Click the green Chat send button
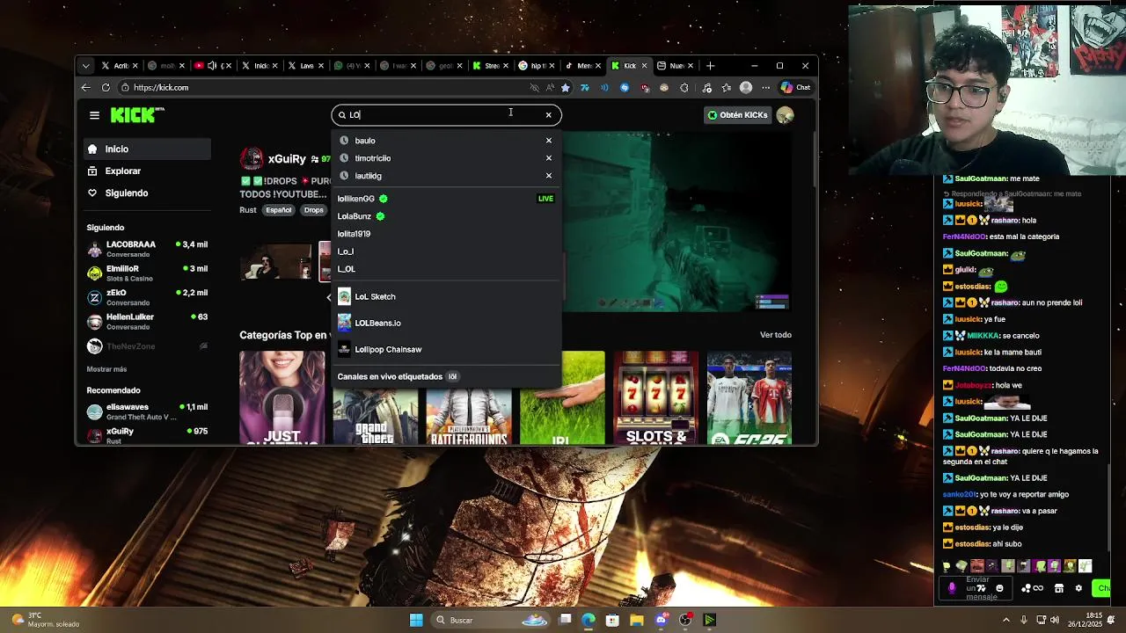 point(1101,588)
